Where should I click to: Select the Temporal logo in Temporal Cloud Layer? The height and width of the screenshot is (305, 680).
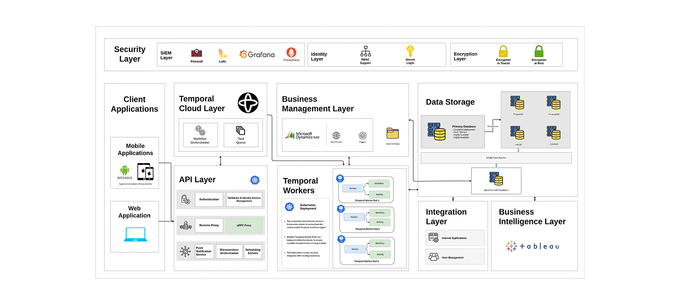(248, 103)
